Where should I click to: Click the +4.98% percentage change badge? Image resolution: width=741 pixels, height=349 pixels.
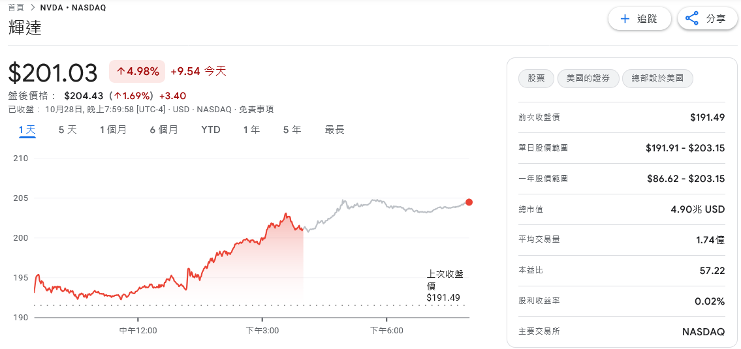(x=137, y=71)
